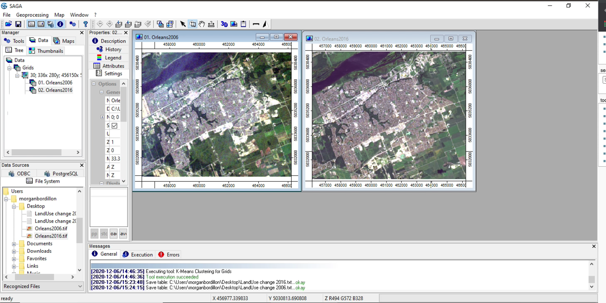Select the pointer Action tool in toolbar
This screenshot has width=606, height=303.
pos(183,24)
